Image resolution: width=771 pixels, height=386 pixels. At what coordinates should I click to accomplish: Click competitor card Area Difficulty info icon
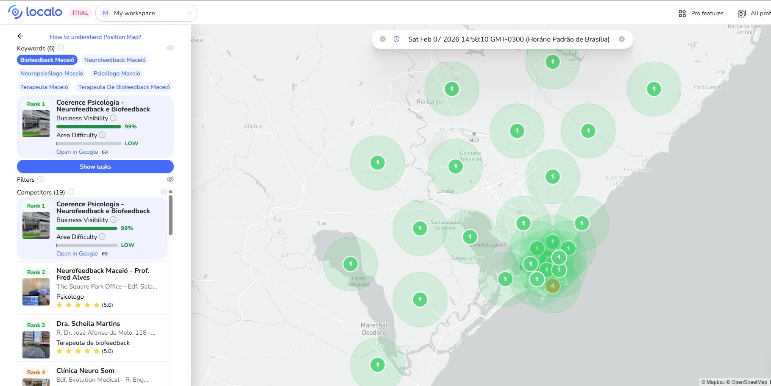[x=102, y=236]
